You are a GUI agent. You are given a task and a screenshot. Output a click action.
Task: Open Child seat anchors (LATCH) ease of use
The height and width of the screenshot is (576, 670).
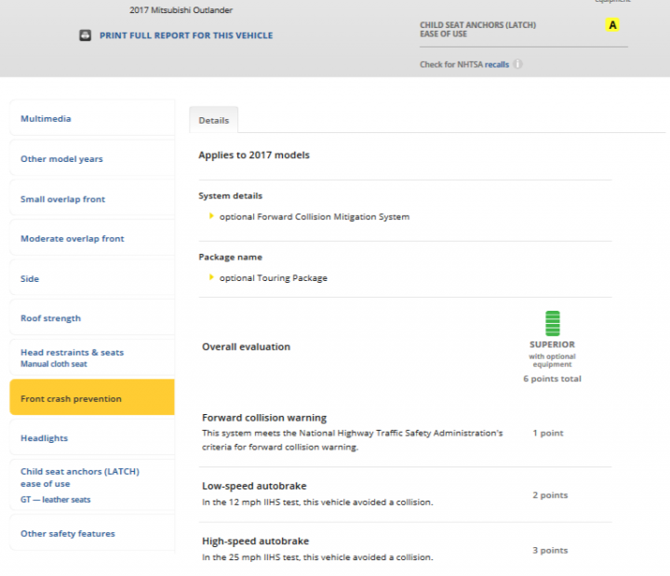92,485
